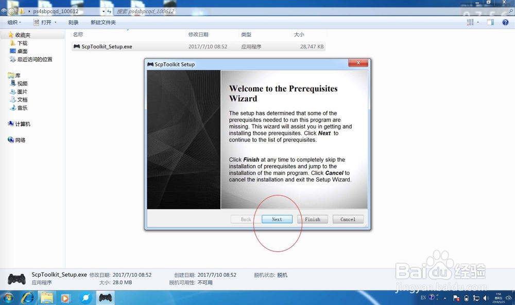Click the search magnifier icon
Viewport: 515px width, 305px height.
click(511, 11)
